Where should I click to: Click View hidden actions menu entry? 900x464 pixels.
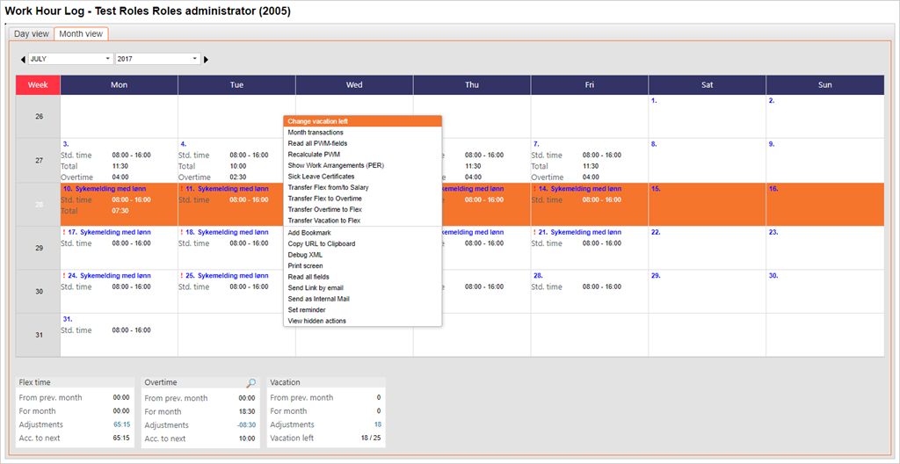pos(317,321)
